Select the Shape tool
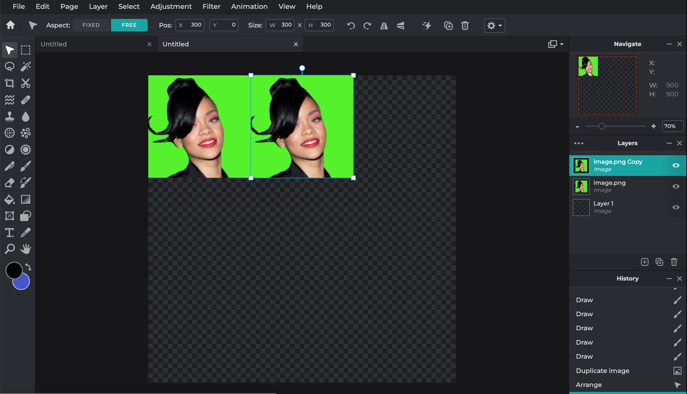The image size is (687, 394). click(26, 216)
